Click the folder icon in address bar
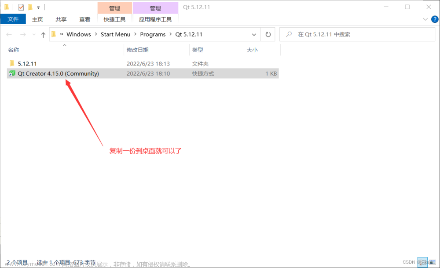The image size is (440, 268). 54,34
